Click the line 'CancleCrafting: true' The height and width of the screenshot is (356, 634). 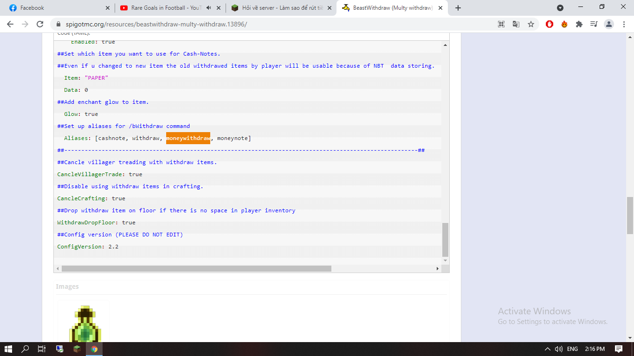(91, 198)
